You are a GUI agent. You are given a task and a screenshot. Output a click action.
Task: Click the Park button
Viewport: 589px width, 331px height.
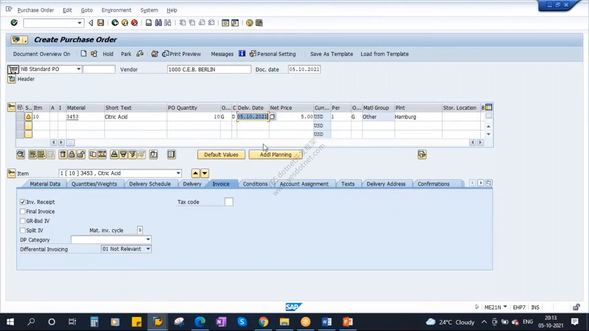click(x=126, y=54)
